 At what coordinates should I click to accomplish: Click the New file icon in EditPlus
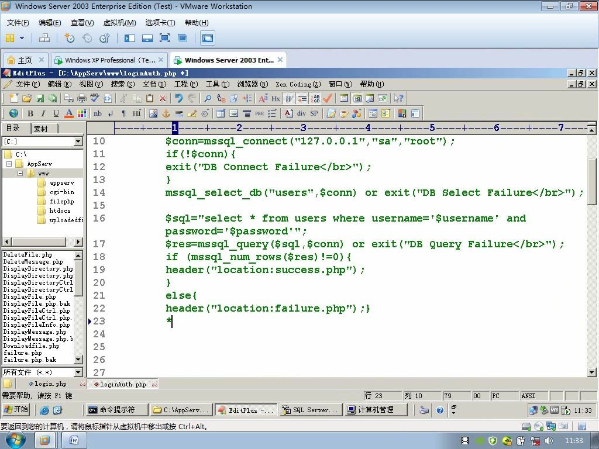(x=14, y=98)
